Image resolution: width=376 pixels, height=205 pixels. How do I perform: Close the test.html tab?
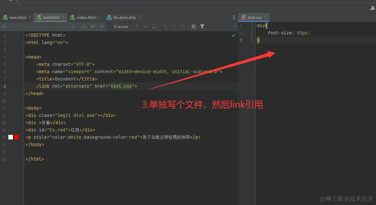coord(63,17)
